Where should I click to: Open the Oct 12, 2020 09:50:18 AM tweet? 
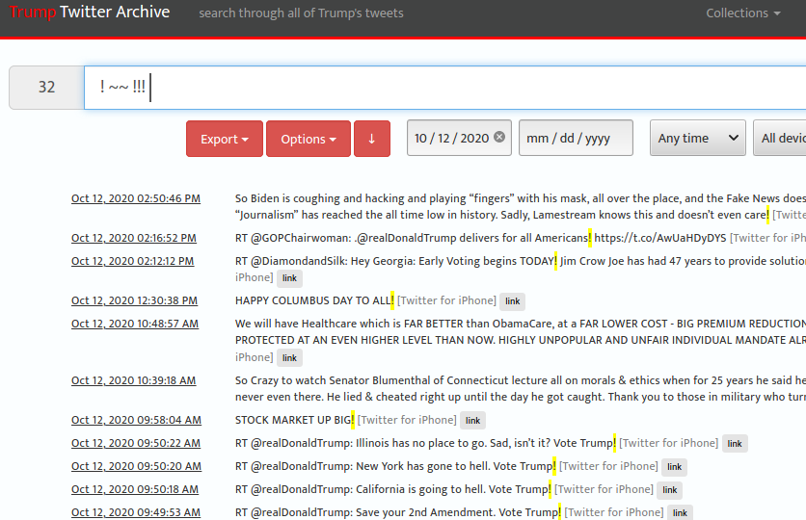click(x=135, y=490)
